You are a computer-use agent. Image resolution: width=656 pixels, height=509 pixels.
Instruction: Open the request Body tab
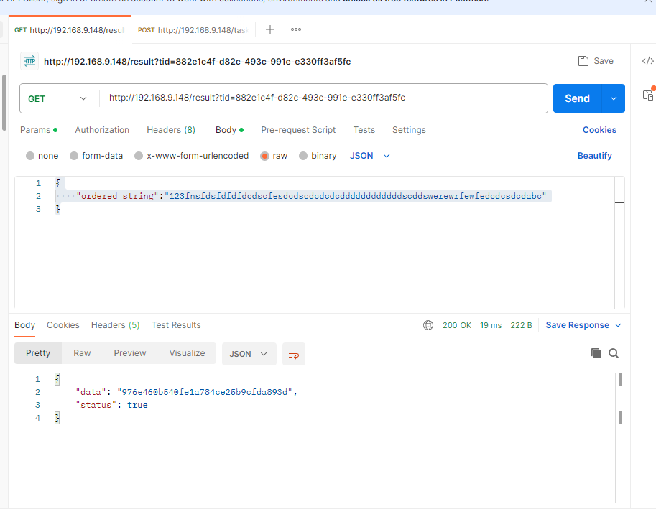(229, 130)
